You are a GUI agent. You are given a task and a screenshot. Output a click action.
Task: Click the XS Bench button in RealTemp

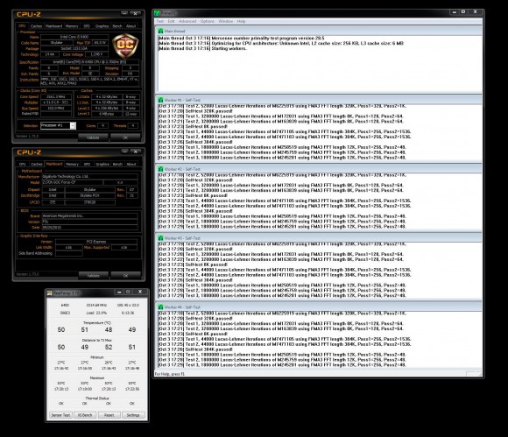[85, 415]
